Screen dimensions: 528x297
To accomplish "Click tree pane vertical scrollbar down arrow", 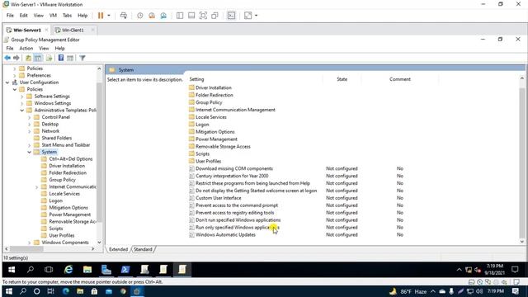I will 99,243.
